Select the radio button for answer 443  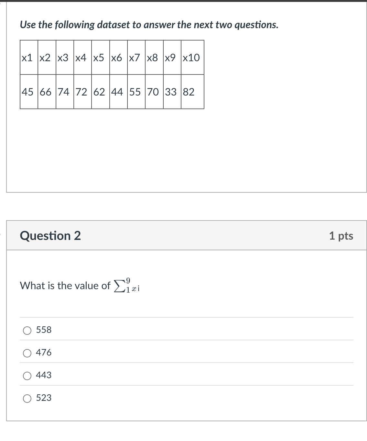[x=27, y=376]
